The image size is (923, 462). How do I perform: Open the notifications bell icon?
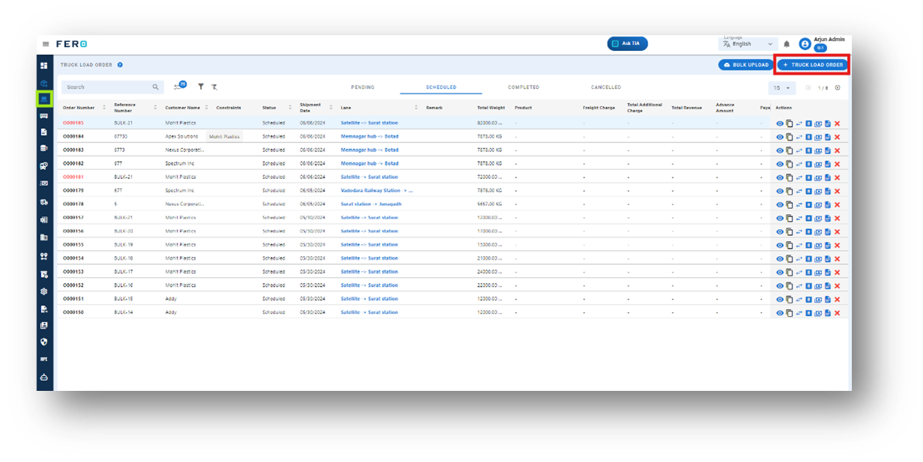point(787,44)
